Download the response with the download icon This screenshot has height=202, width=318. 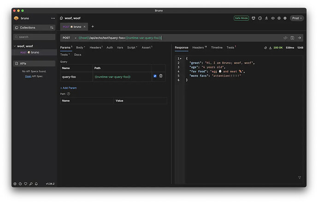[271, 48]
